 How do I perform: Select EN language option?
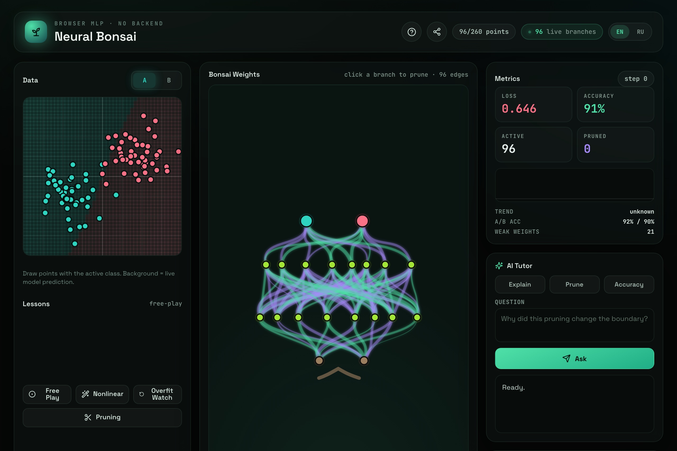pos(620,32)
